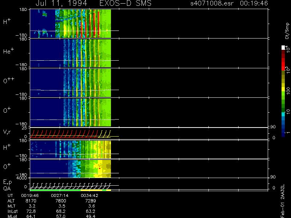Select the O++ panel label
Image resolution: width=291 pixels, height=218 pixels.
[9, 80]
